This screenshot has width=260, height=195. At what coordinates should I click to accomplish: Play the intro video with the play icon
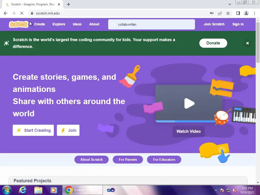tap(189, 104)
